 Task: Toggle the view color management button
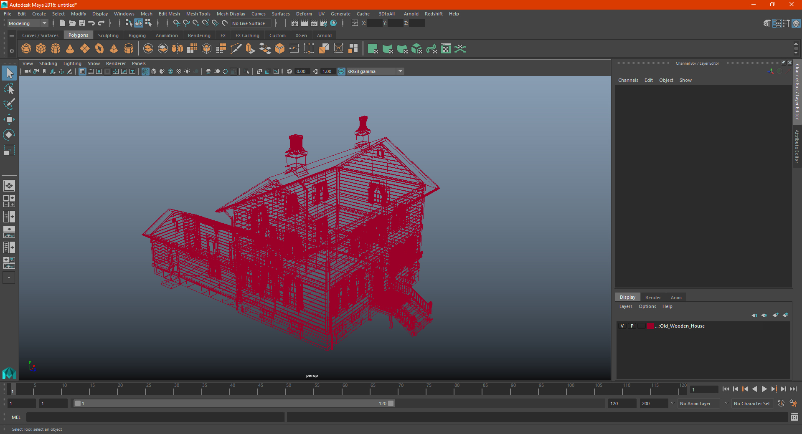click(x=342, y=71)
